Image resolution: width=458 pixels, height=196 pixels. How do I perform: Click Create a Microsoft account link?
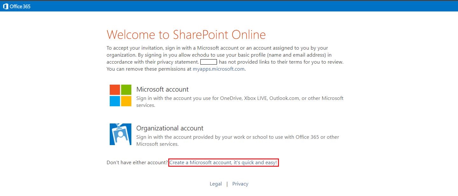[223, 163]
